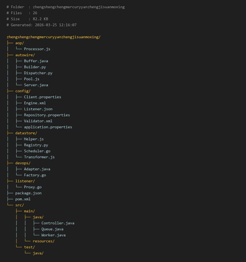Expand the datastore/ folder
Screen dimensions: 246x262
(x=26, y=133)
